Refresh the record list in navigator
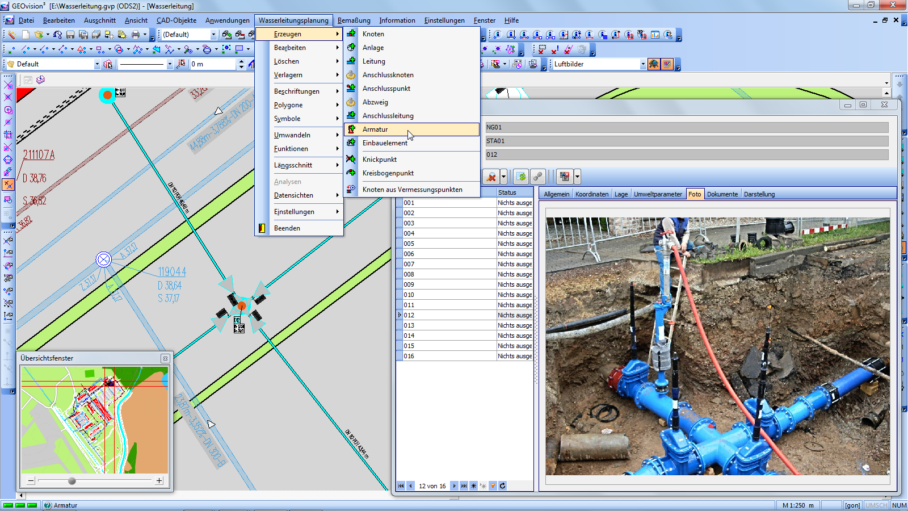This screenshot has width=908, height=511. (x=502, y=486)
